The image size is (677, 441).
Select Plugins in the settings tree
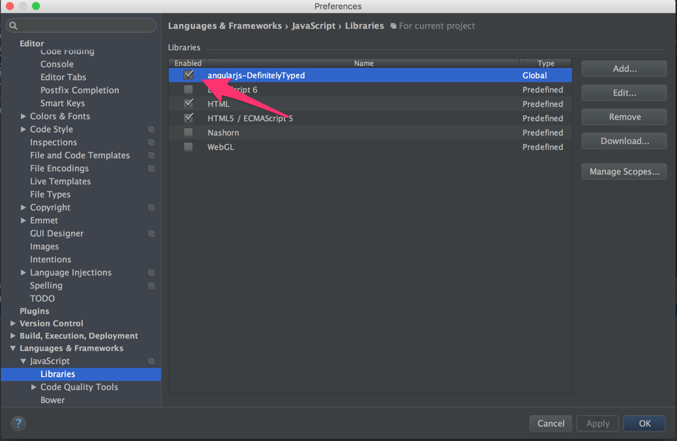click(34, 311)
